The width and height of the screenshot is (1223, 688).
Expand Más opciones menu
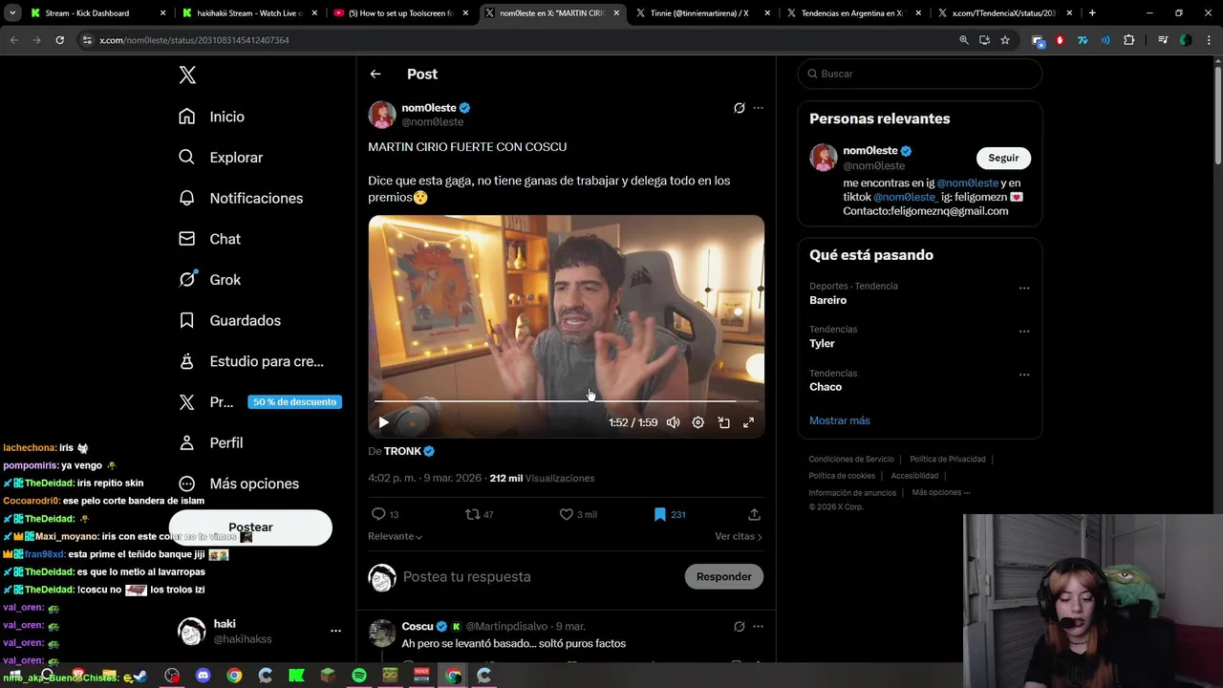tap(239, 484)
